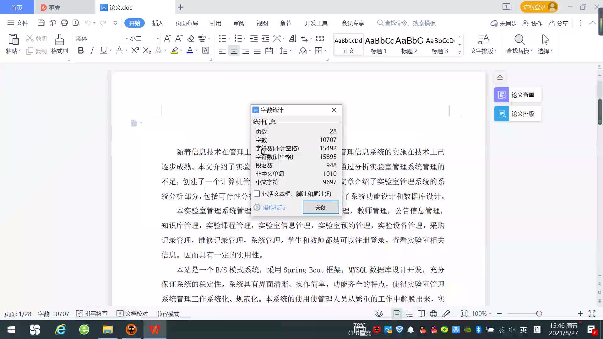
Task: Click the superscript icon
Action: (x=135, y=51)
